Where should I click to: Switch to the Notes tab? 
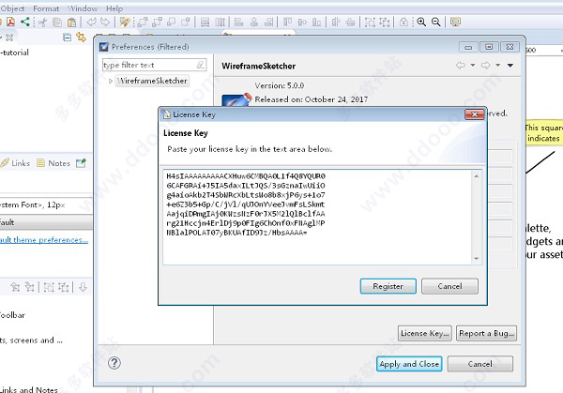(53, 163)
